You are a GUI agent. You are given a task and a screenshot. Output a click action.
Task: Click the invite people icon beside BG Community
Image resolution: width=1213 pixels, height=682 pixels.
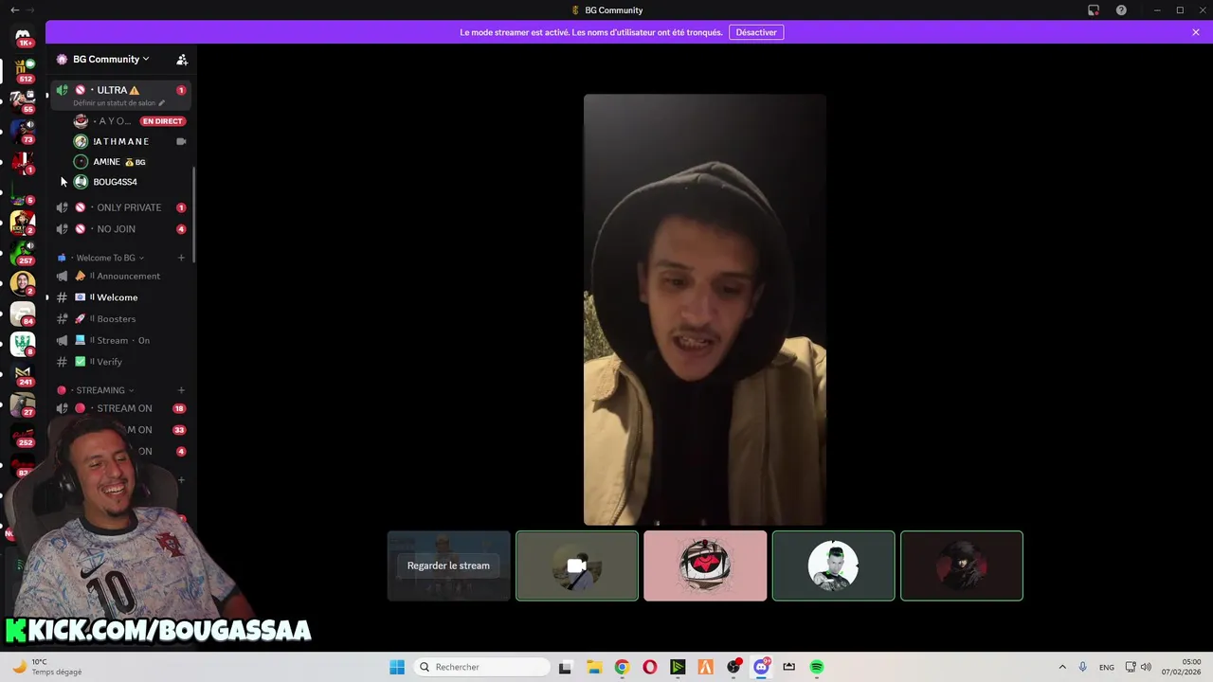[182, 59]
